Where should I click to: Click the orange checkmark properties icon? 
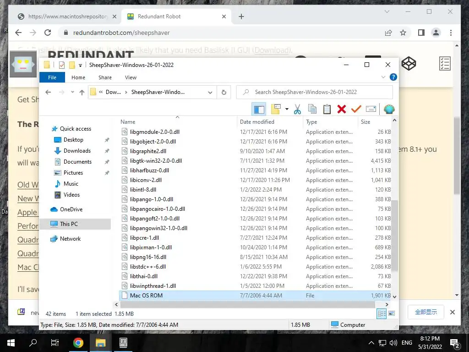[x=356, y=109]
